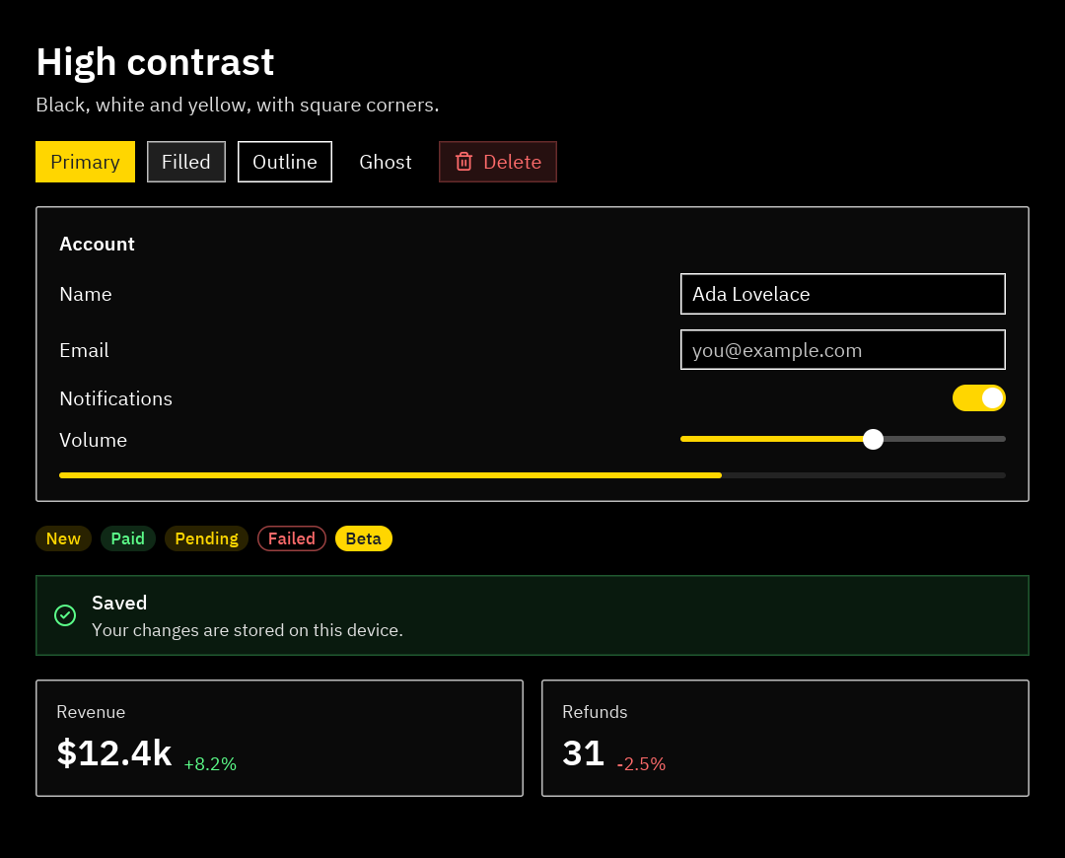
Task: Click the Filled button
Action: (x=186, y=162)
